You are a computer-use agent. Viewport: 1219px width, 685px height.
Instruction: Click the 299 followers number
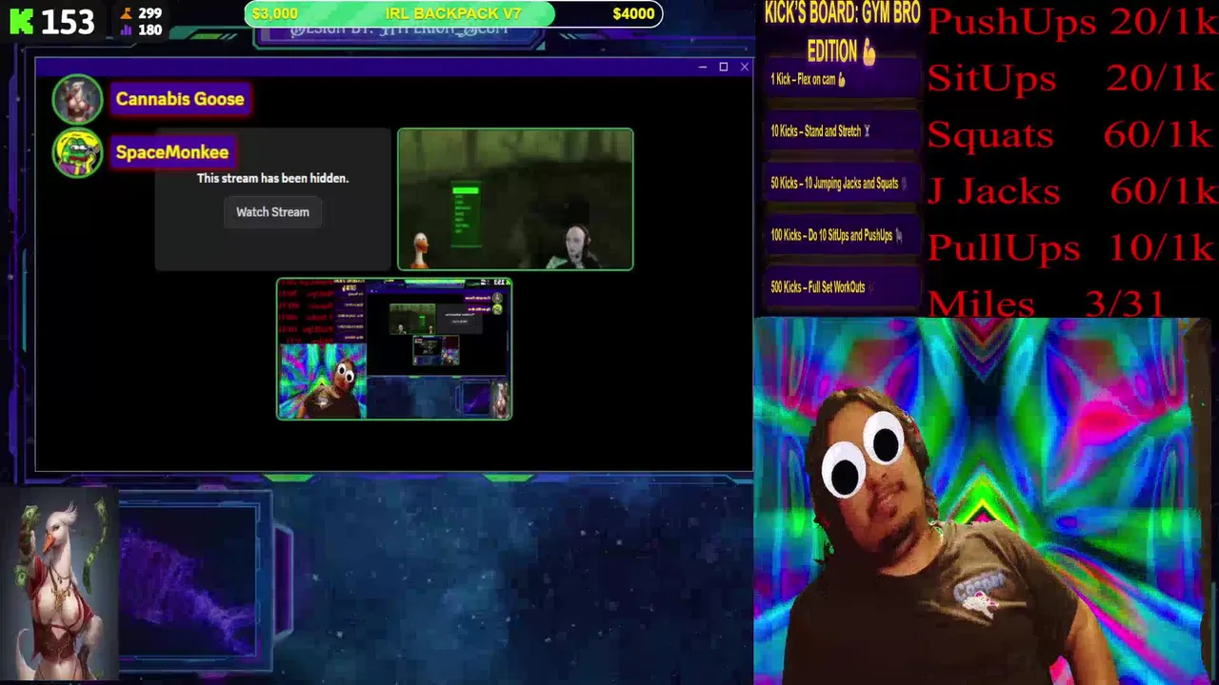150,13
